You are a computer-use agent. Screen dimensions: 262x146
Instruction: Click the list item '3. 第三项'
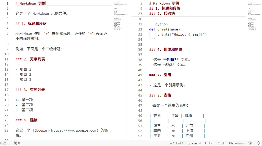tap(24, 110)
